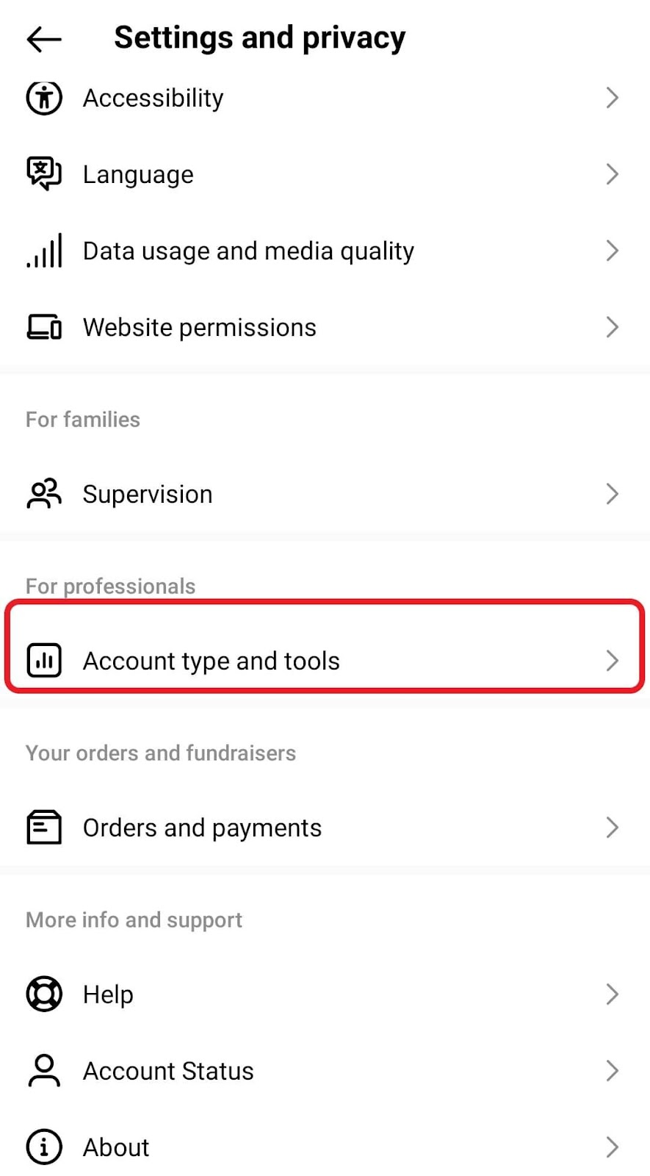Click the Website permissions devices icon
The height and width of the screenshot is (1176, 650).
click(x=44, y=327)
